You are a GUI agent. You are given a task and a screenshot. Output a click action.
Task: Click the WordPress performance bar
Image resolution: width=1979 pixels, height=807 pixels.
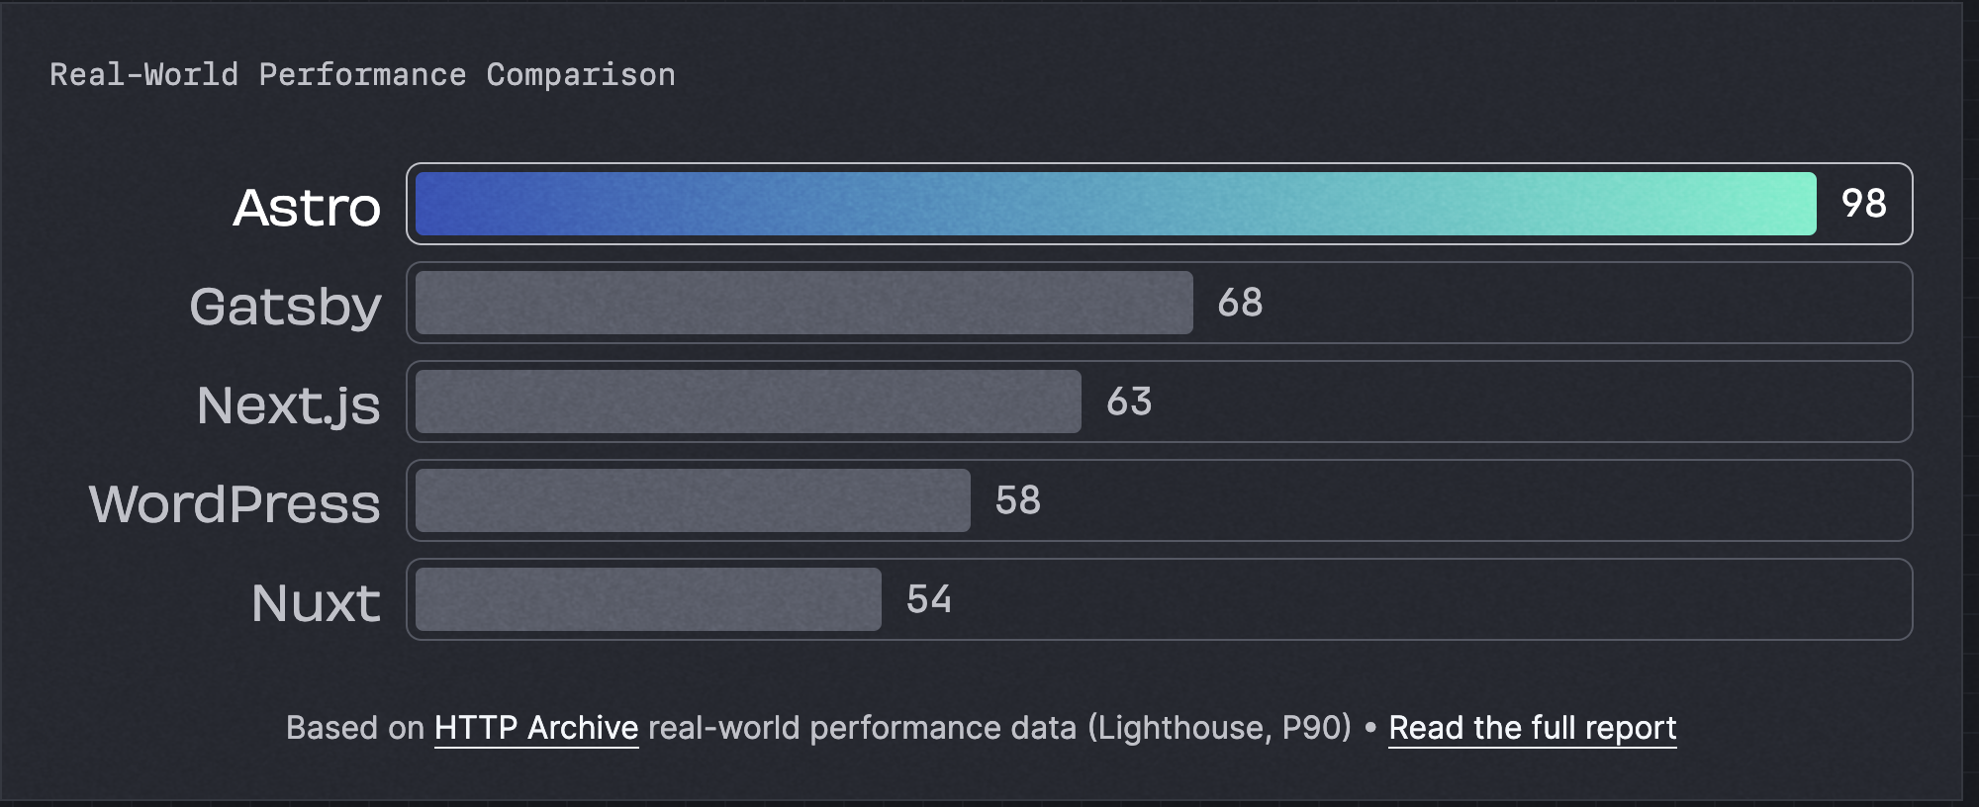[693, 500]
